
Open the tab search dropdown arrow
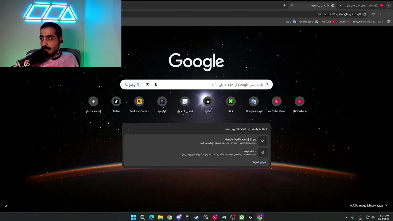click(x=389, y=5)
